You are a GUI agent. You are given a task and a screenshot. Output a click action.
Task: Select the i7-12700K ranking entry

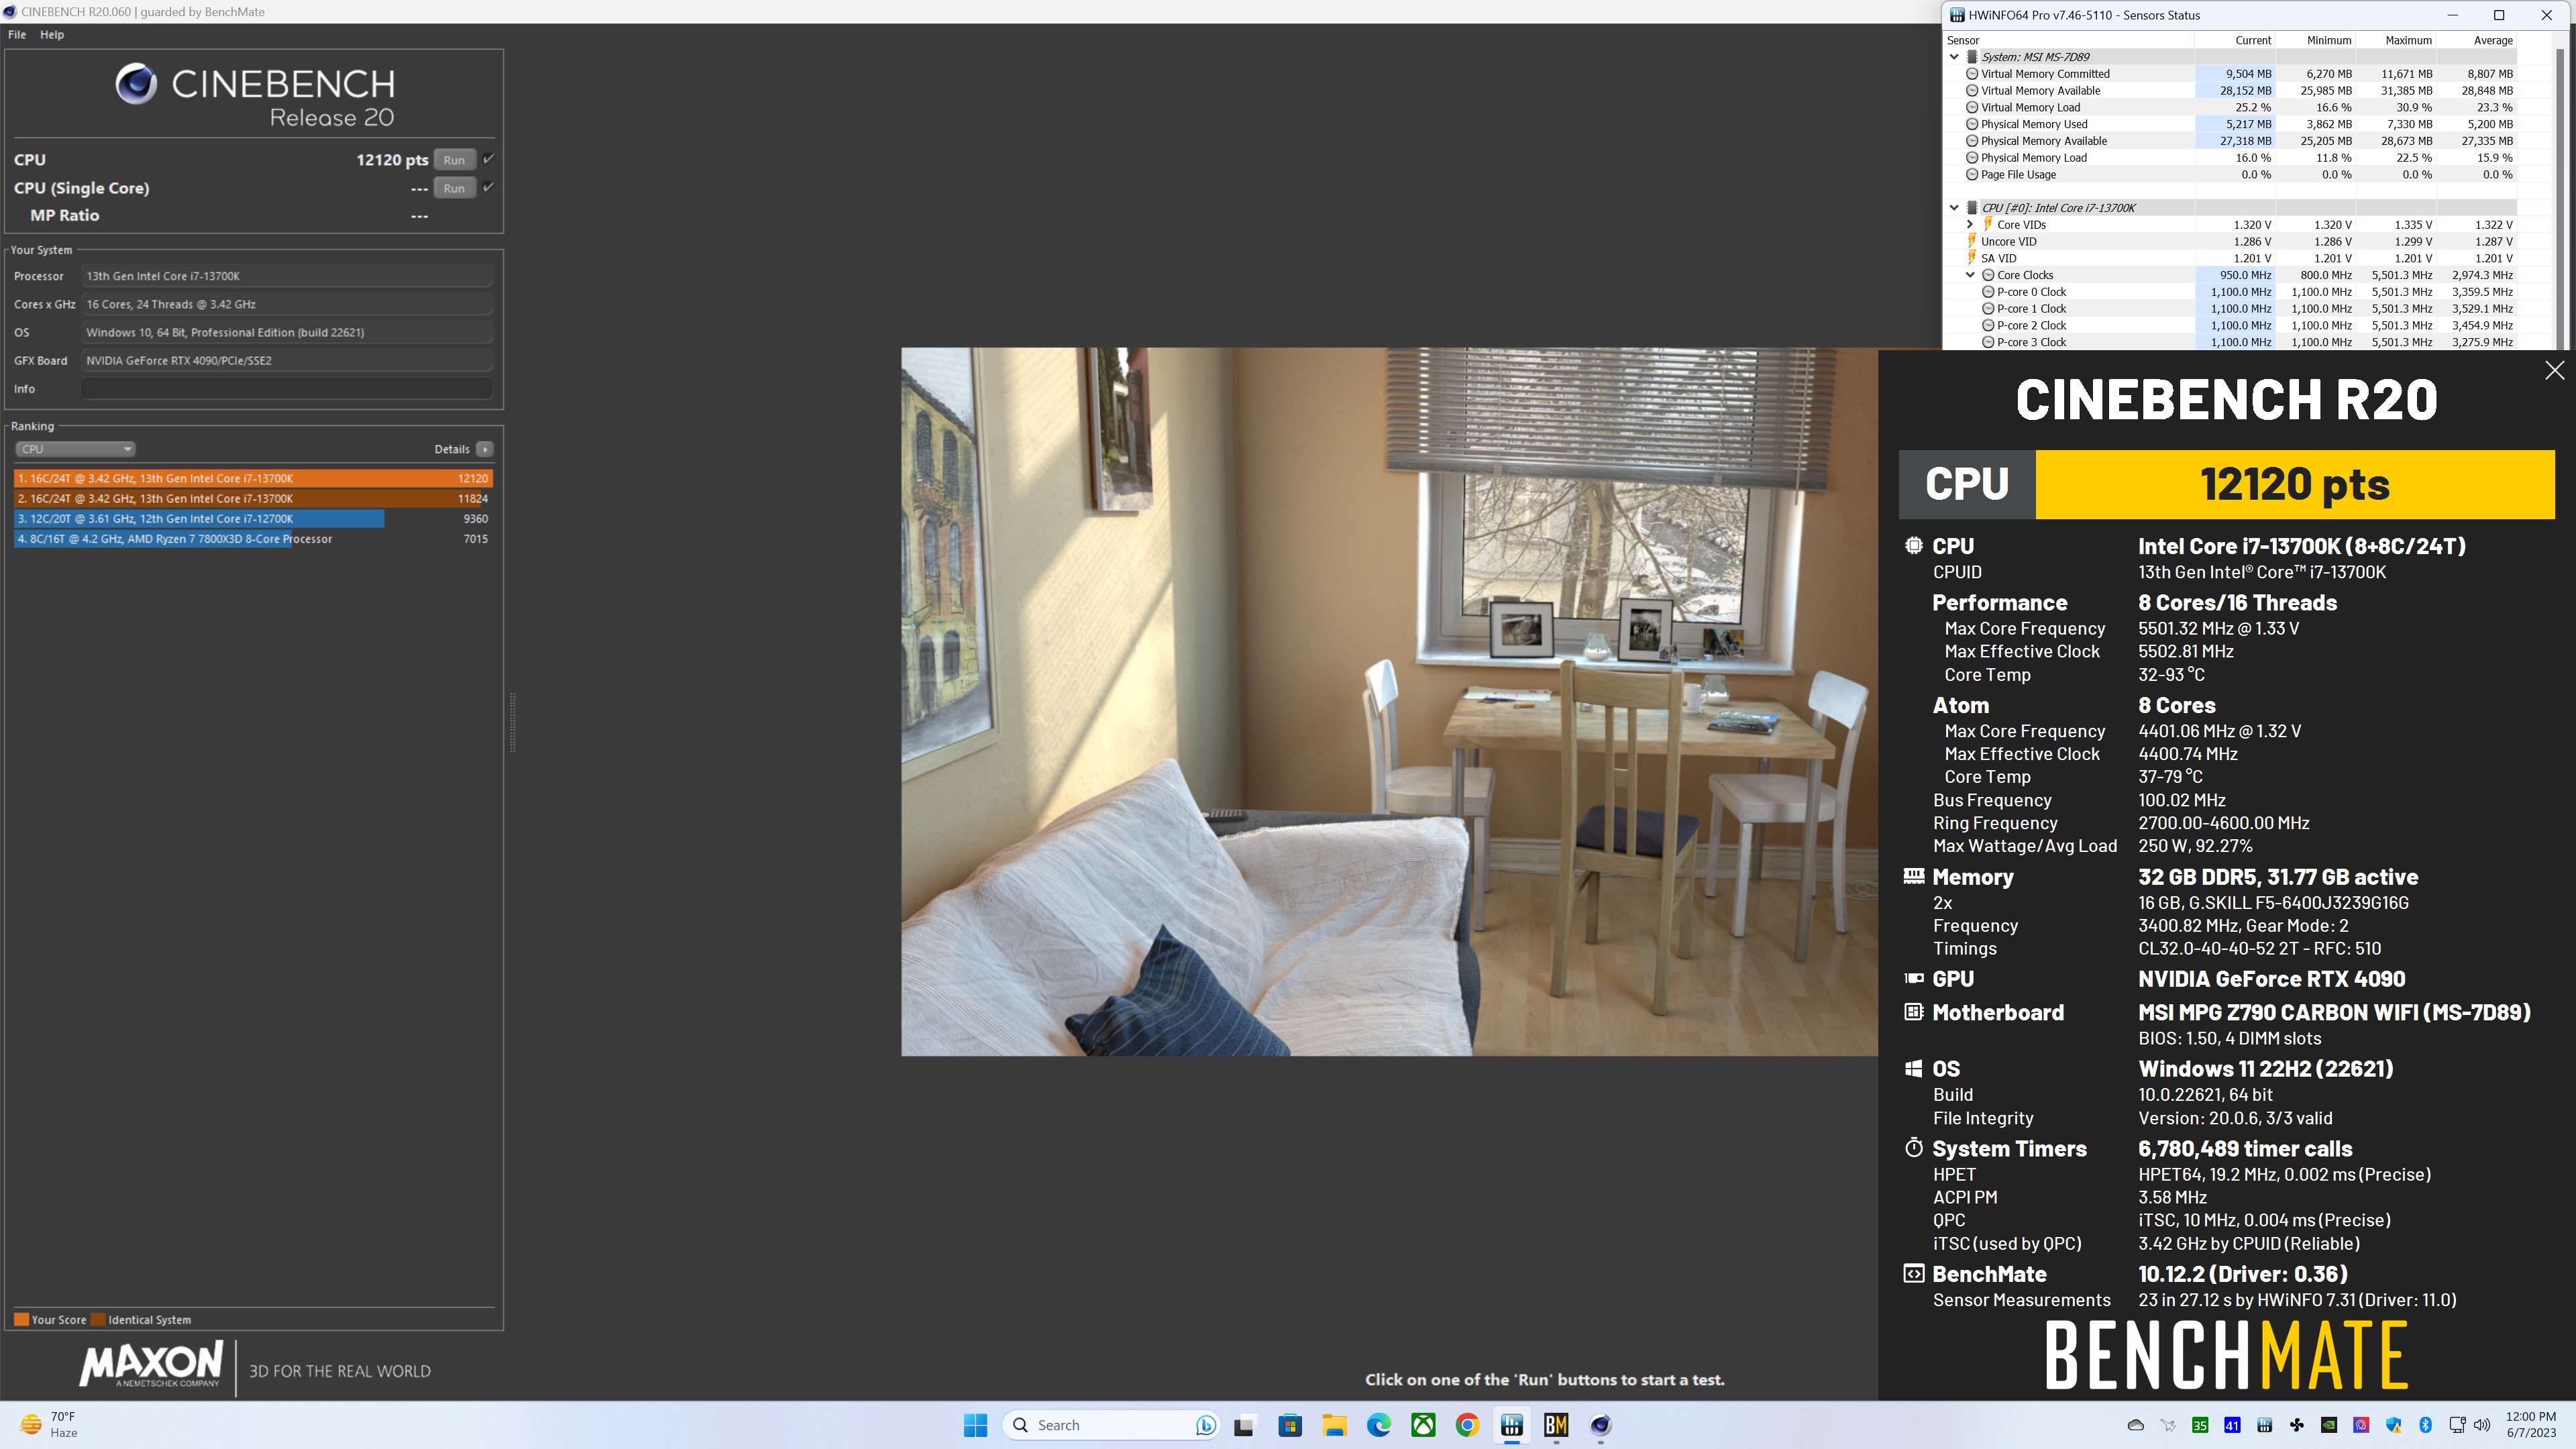[x=253, y=518]
